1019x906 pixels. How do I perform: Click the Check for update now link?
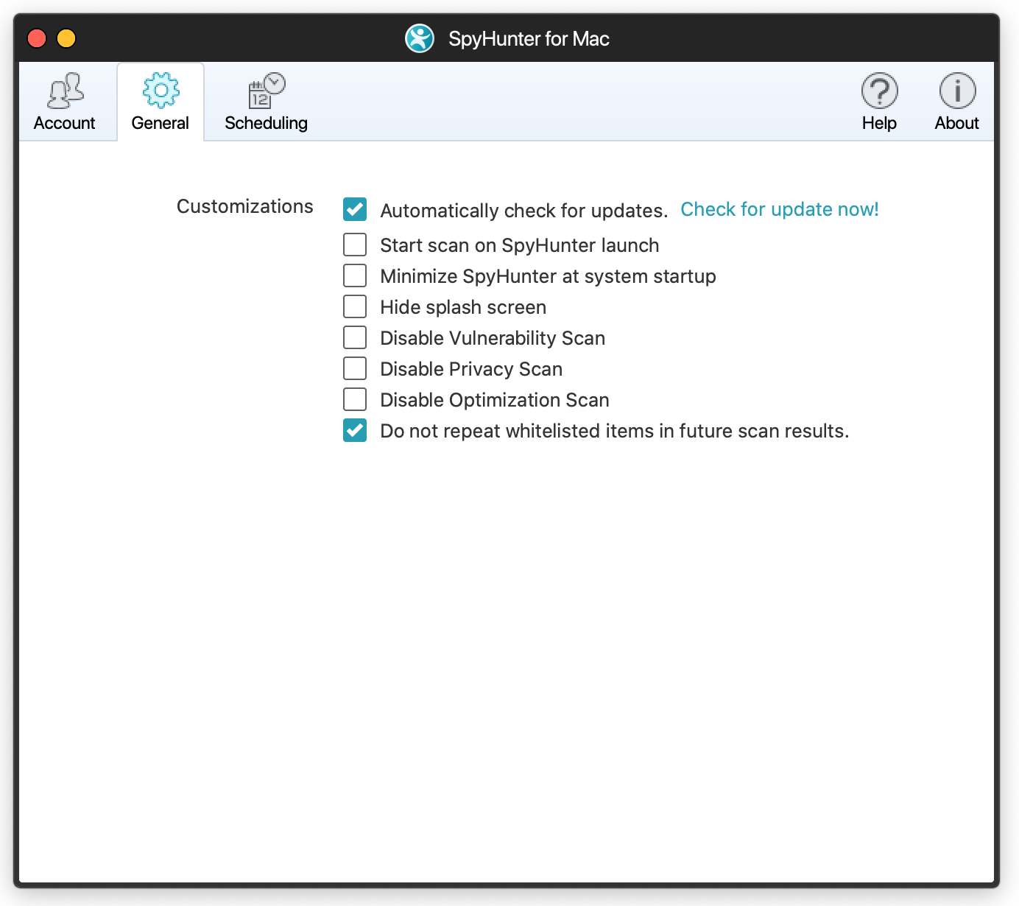click(780, 209)
